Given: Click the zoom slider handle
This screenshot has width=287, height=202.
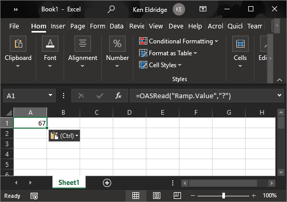Looking at the screenshot, I should [x=223, y=196].
